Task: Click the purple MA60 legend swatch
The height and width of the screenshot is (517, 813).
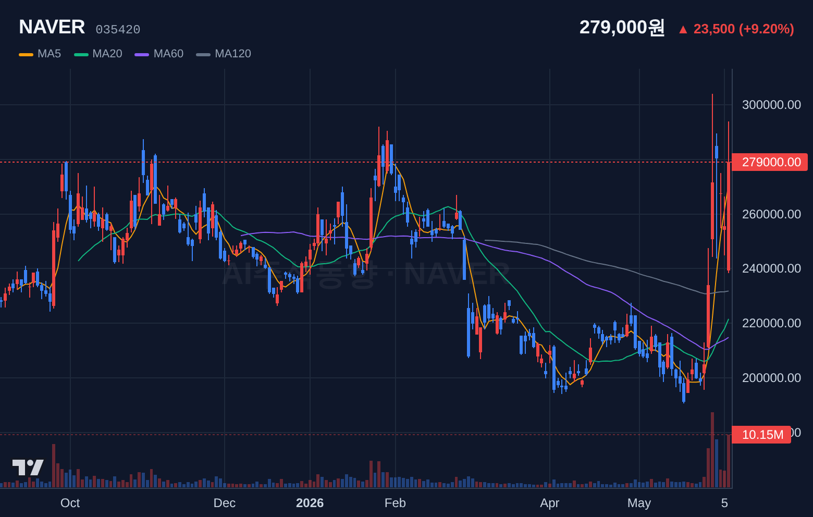Action: click(x=142, y=54)
